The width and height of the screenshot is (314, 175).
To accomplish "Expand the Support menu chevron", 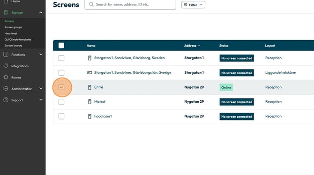I will 41,100.
